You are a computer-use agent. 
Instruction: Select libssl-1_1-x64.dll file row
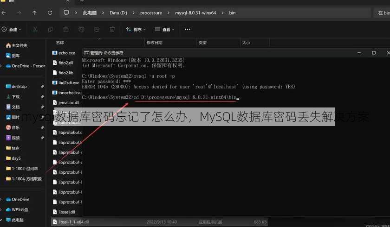159,222
